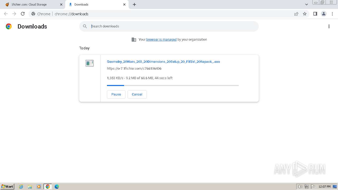Image resolution: width=338 pixels, height=190 pixels.
Task: Open Chrome's three-dot menu in toolbar
Action: click(x=332, y=14)
